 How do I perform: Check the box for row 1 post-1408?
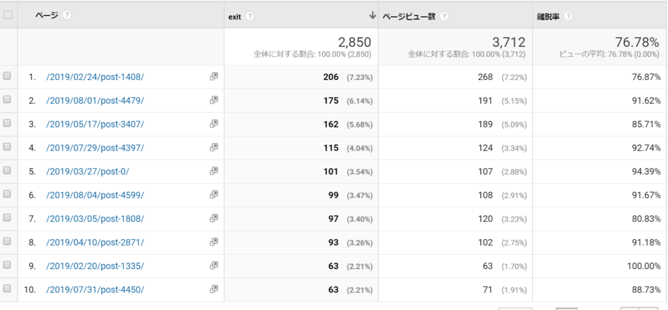click(x=8, y=77)
